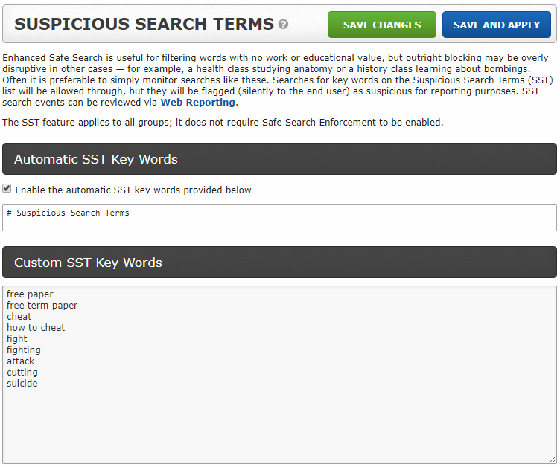This screenshot has width=560, height=467.
Task: Click the Automatic SST Key Words header
Action: pos(280,159)
